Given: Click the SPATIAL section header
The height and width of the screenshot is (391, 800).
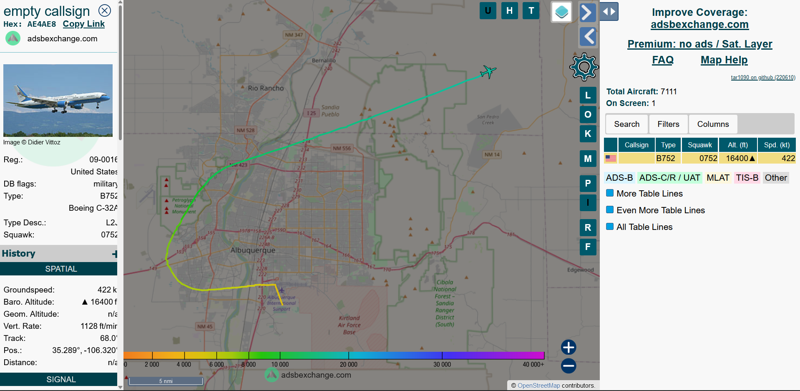Looking at the screenshot, I should click(59, 269).
